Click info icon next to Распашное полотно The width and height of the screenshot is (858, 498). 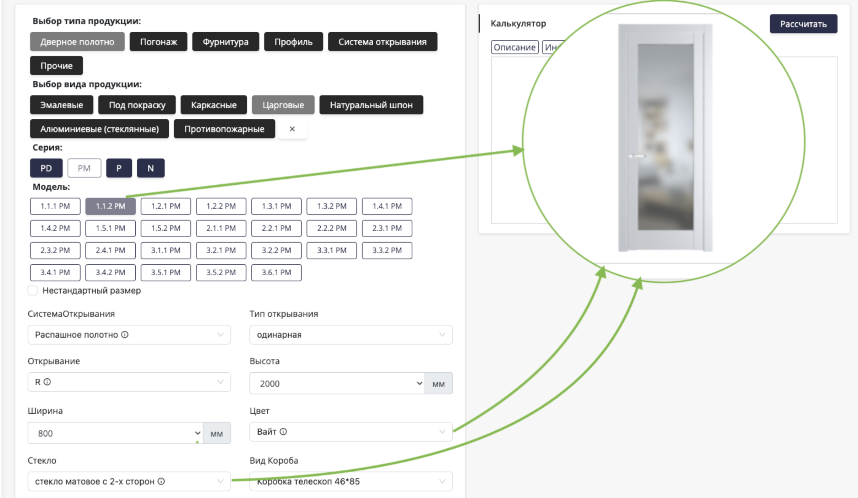click(x=125, y=335)
